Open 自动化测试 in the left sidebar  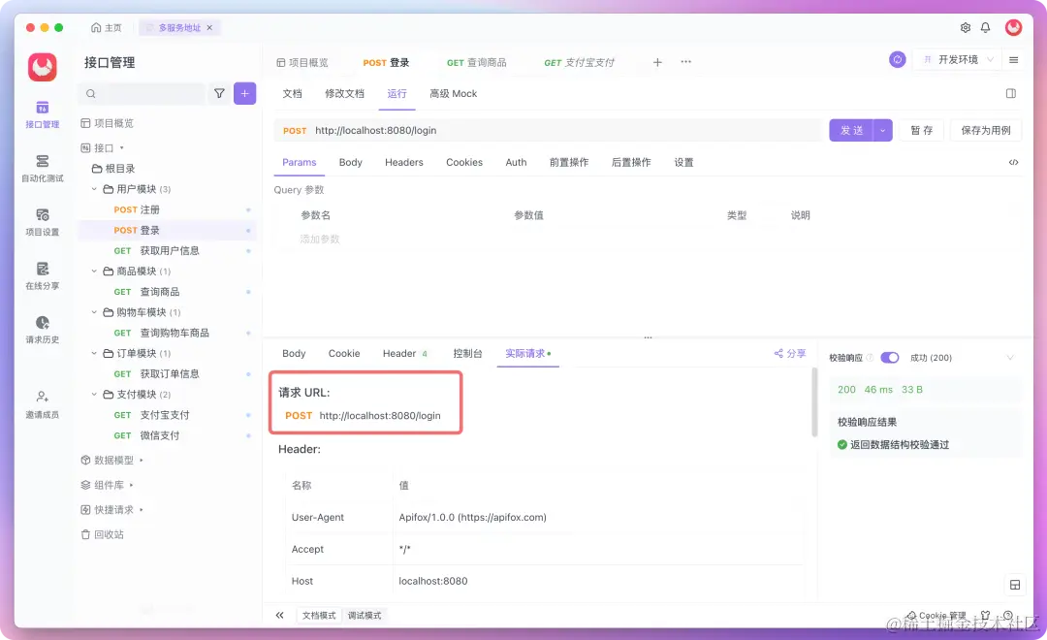(42, 165)
